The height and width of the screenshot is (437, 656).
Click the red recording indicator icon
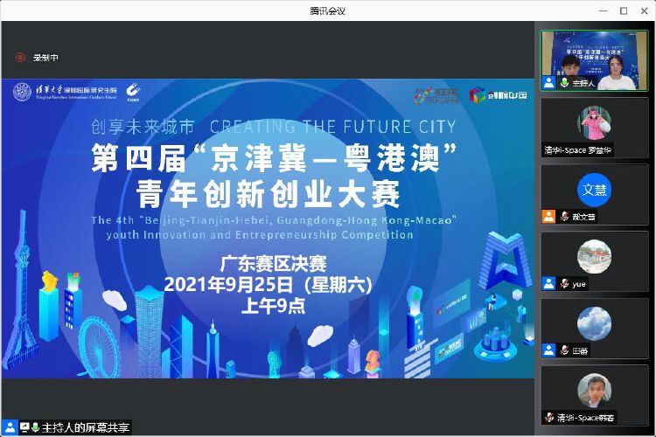19,58
